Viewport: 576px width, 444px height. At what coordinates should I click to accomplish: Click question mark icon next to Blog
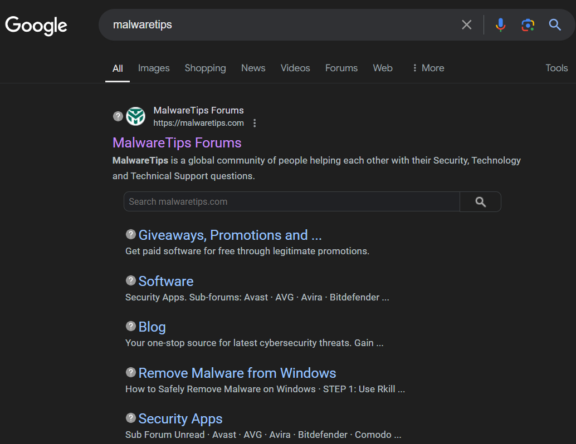coord(131,326)
